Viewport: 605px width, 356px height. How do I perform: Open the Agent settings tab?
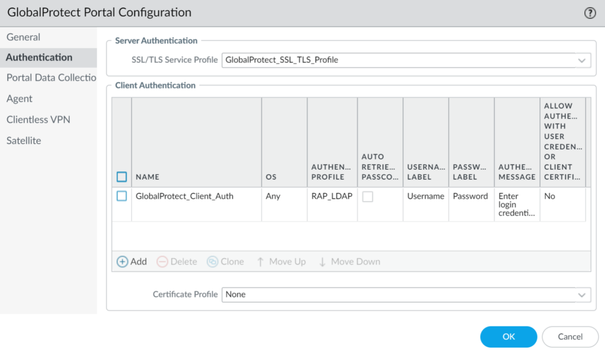[19, 98]
